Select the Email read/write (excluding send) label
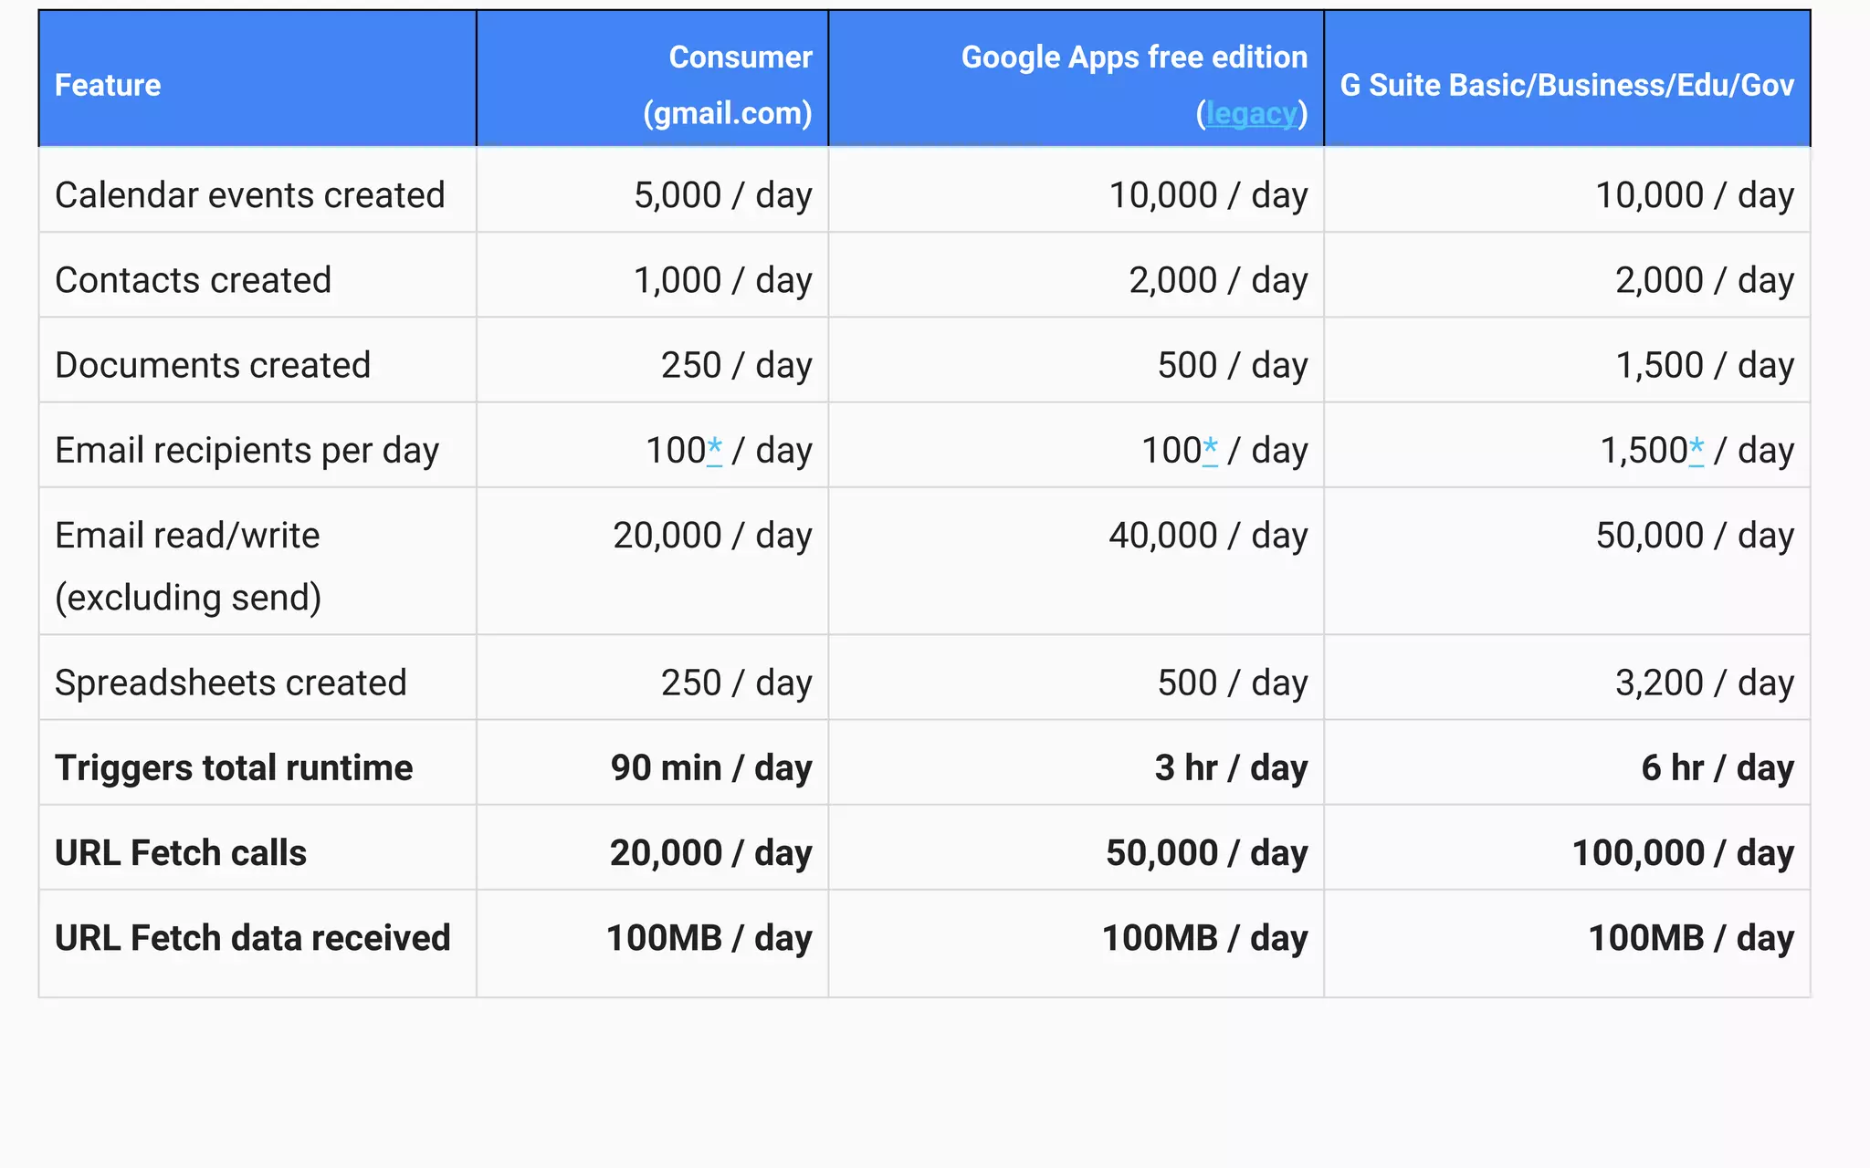The width and height of the screenshot is (1870, 1168). (x=188, y=566)
